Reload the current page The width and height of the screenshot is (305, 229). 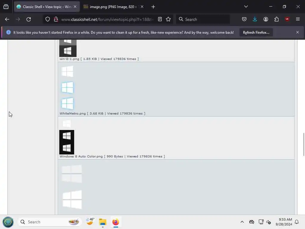pyautogui.click(x=29, y=19)
